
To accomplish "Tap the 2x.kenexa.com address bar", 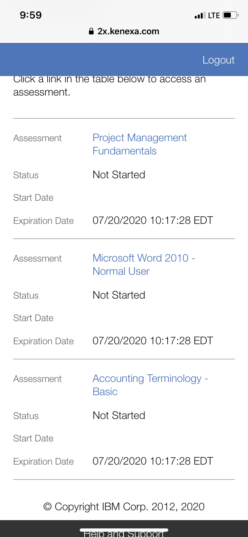I will coord(128,31).
